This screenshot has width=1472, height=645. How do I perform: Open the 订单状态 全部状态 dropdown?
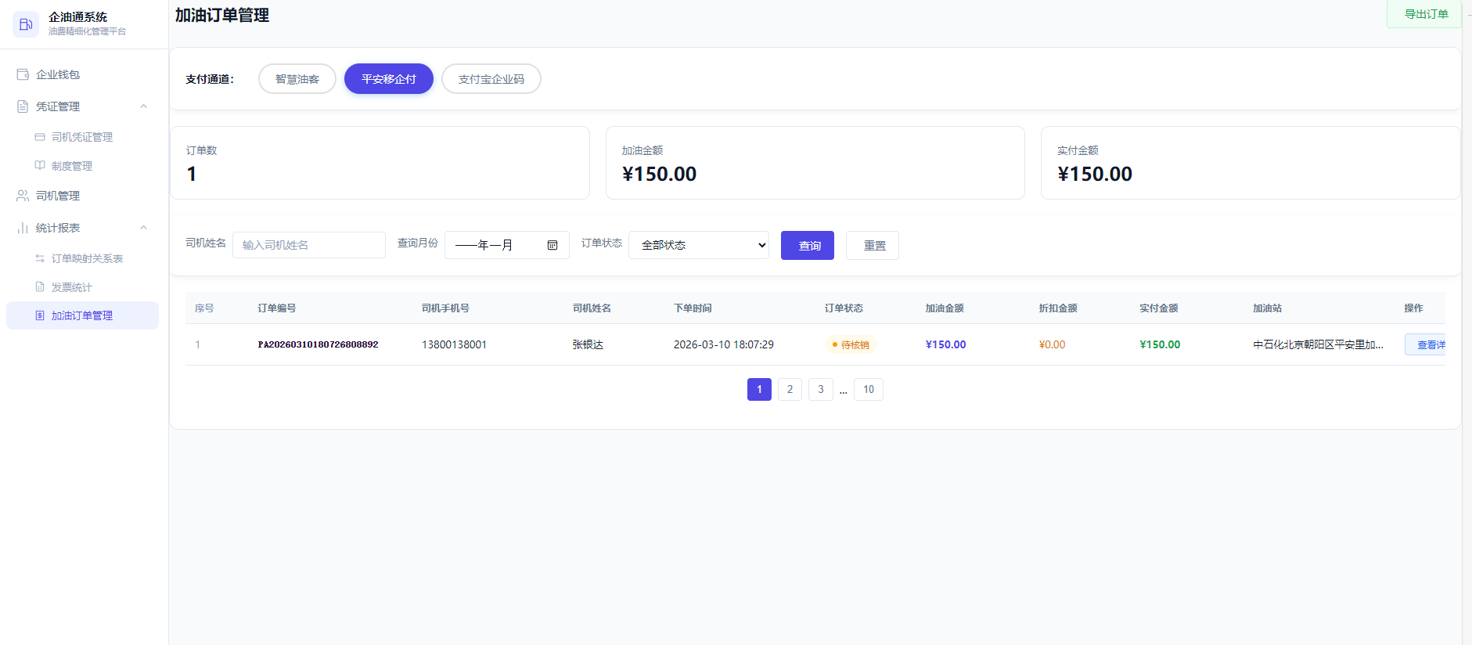(x=699, y=245)
